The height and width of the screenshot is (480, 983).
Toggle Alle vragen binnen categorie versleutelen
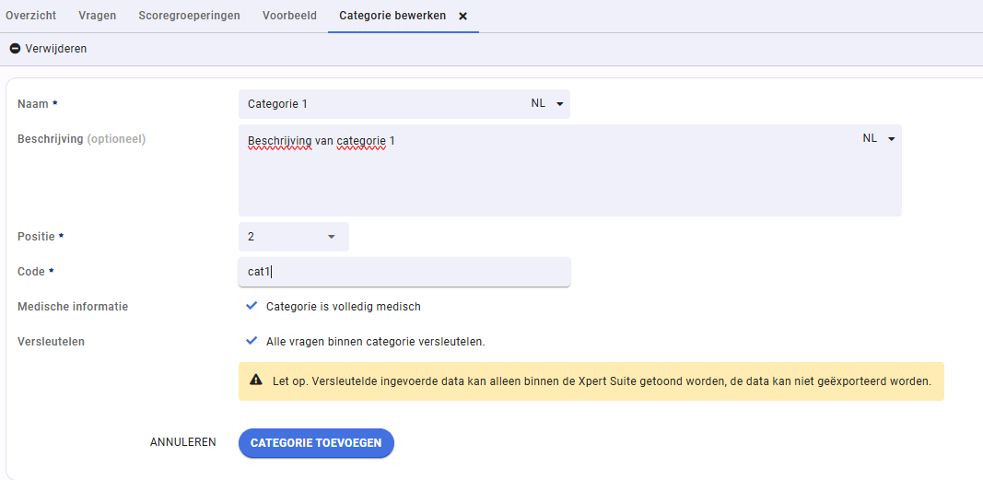point(252,341)
